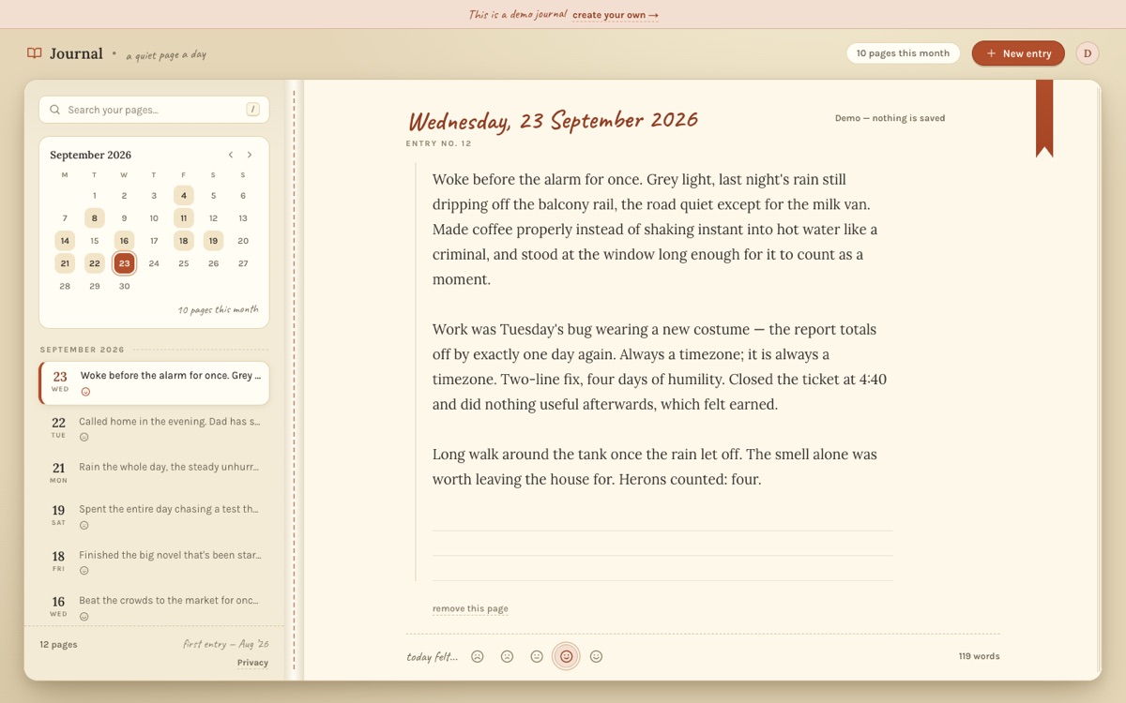
Task: Select the happiest mood face
Action: (596, 656)
